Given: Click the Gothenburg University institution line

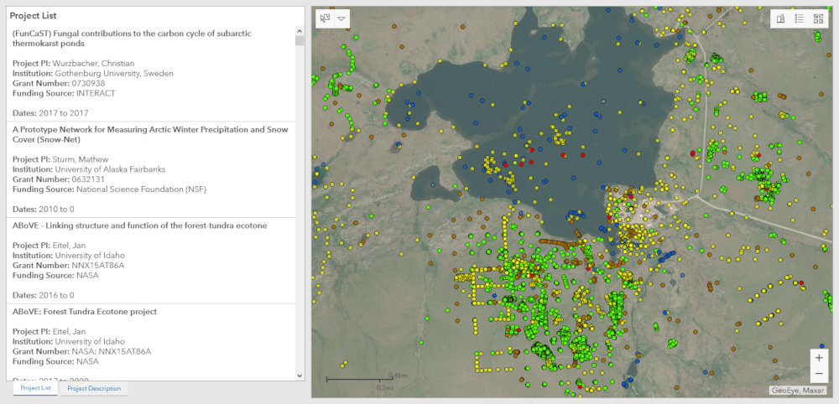Looking at the screenshot, I should [x=93, y=74].
